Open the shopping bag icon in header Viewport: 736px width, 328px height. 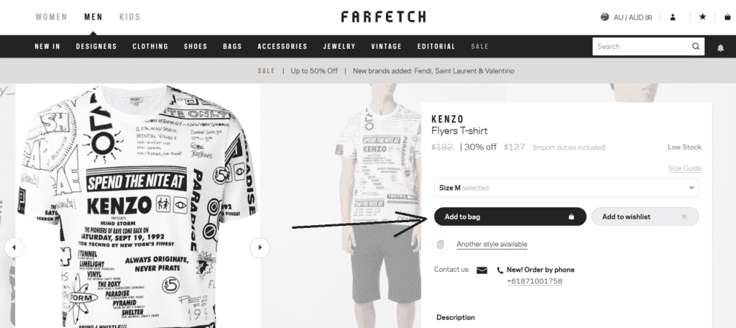(x=727, y=17)
